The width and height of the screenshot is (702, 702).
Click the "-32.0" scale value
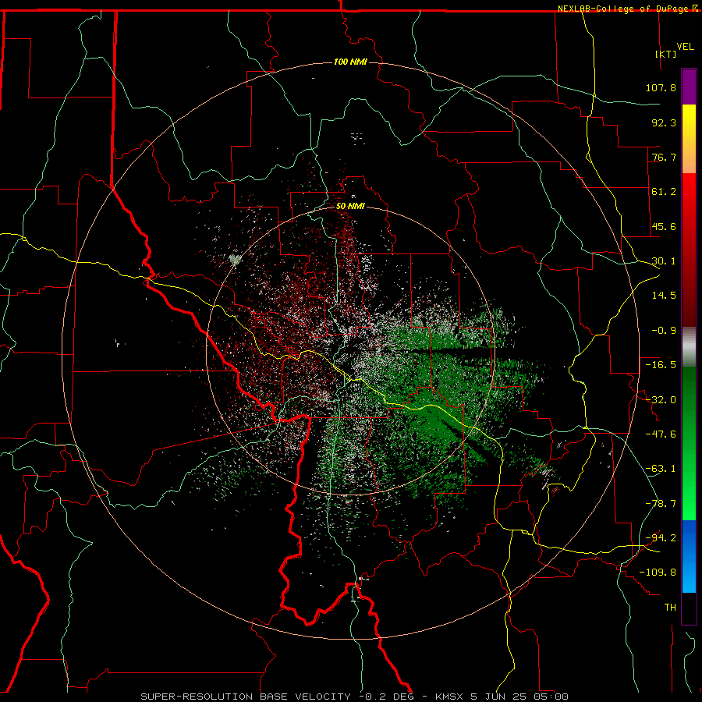tap(661, 400)
